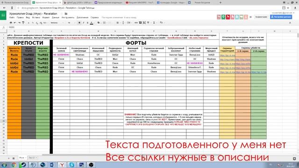
Task: Open the Инструменты menu
Action: (68, 17)
